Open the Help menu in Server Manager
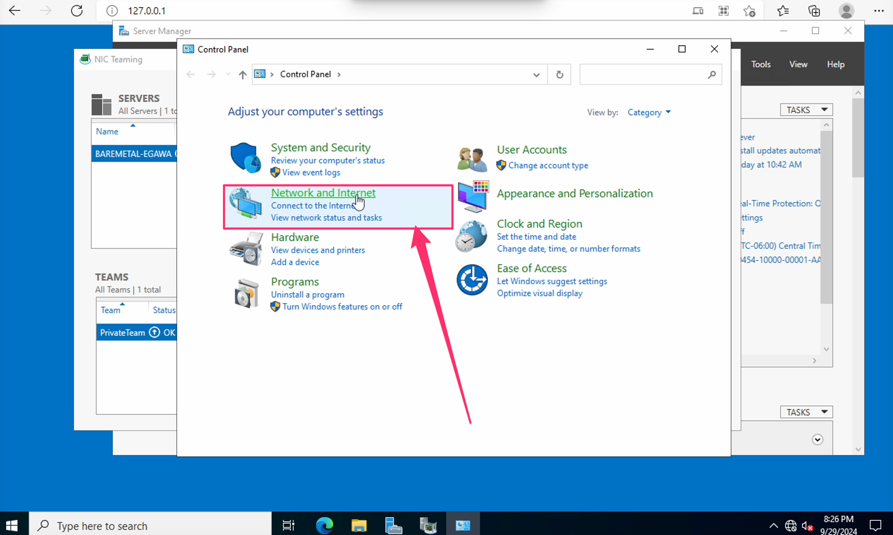This screenshot has width=893, height=535. [x=835, y=65]
